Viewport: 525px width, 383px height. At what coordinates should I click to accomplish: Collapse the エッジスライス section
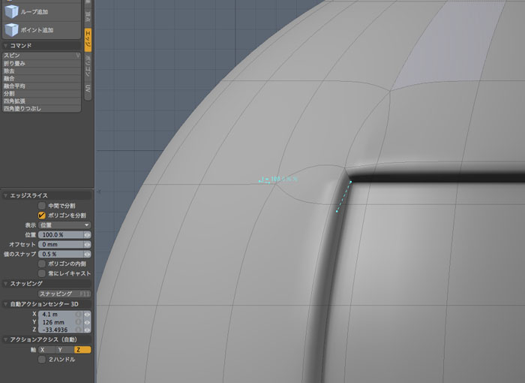[5, 195]
